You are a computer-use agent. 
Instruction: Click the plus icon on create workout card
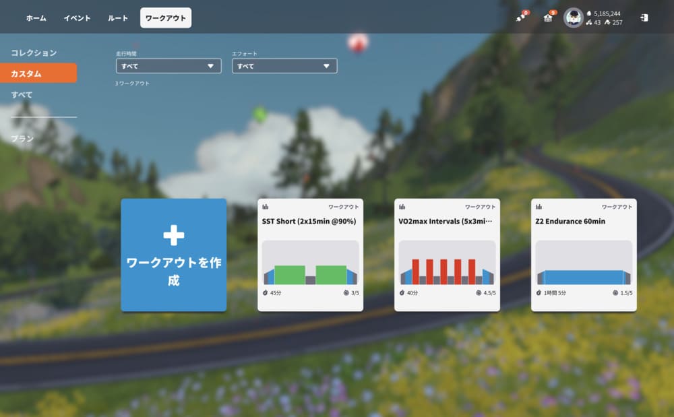point(174,235)
